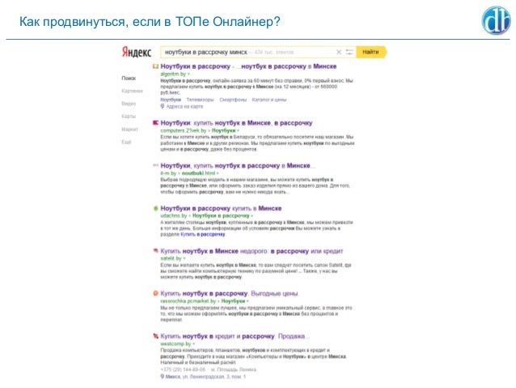Open the dropdown arrow after satelit.by
The width and height of the screenshot is (516, 388).
click(184, 258)
